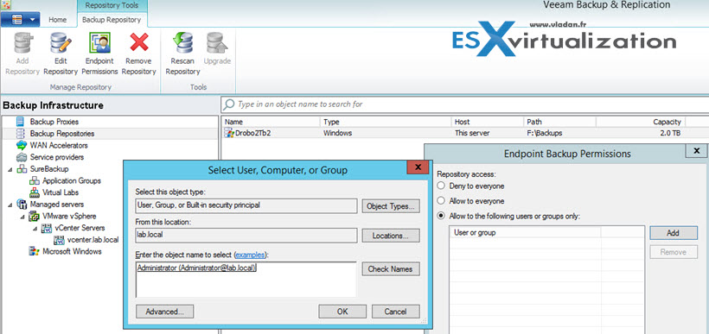Click the Service providers cloud icon
The image size is (709, 334).
(22, 157)
